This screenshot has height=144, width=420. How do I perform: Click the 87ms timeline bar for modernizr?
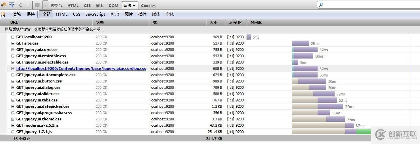(x=323, y=125)
